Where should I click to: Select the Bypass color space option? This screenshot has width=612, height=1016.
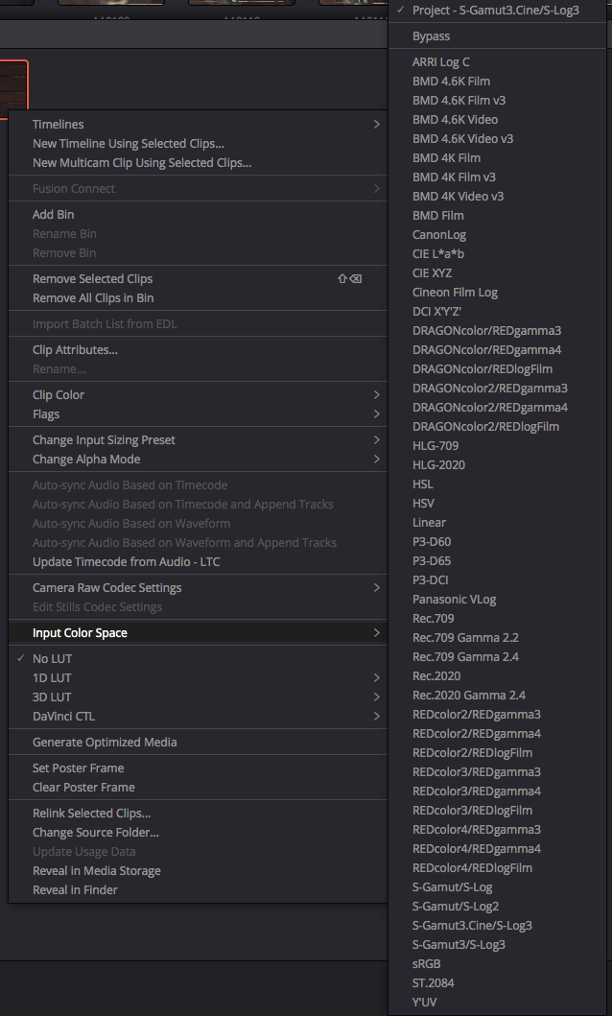coord(431,36)
